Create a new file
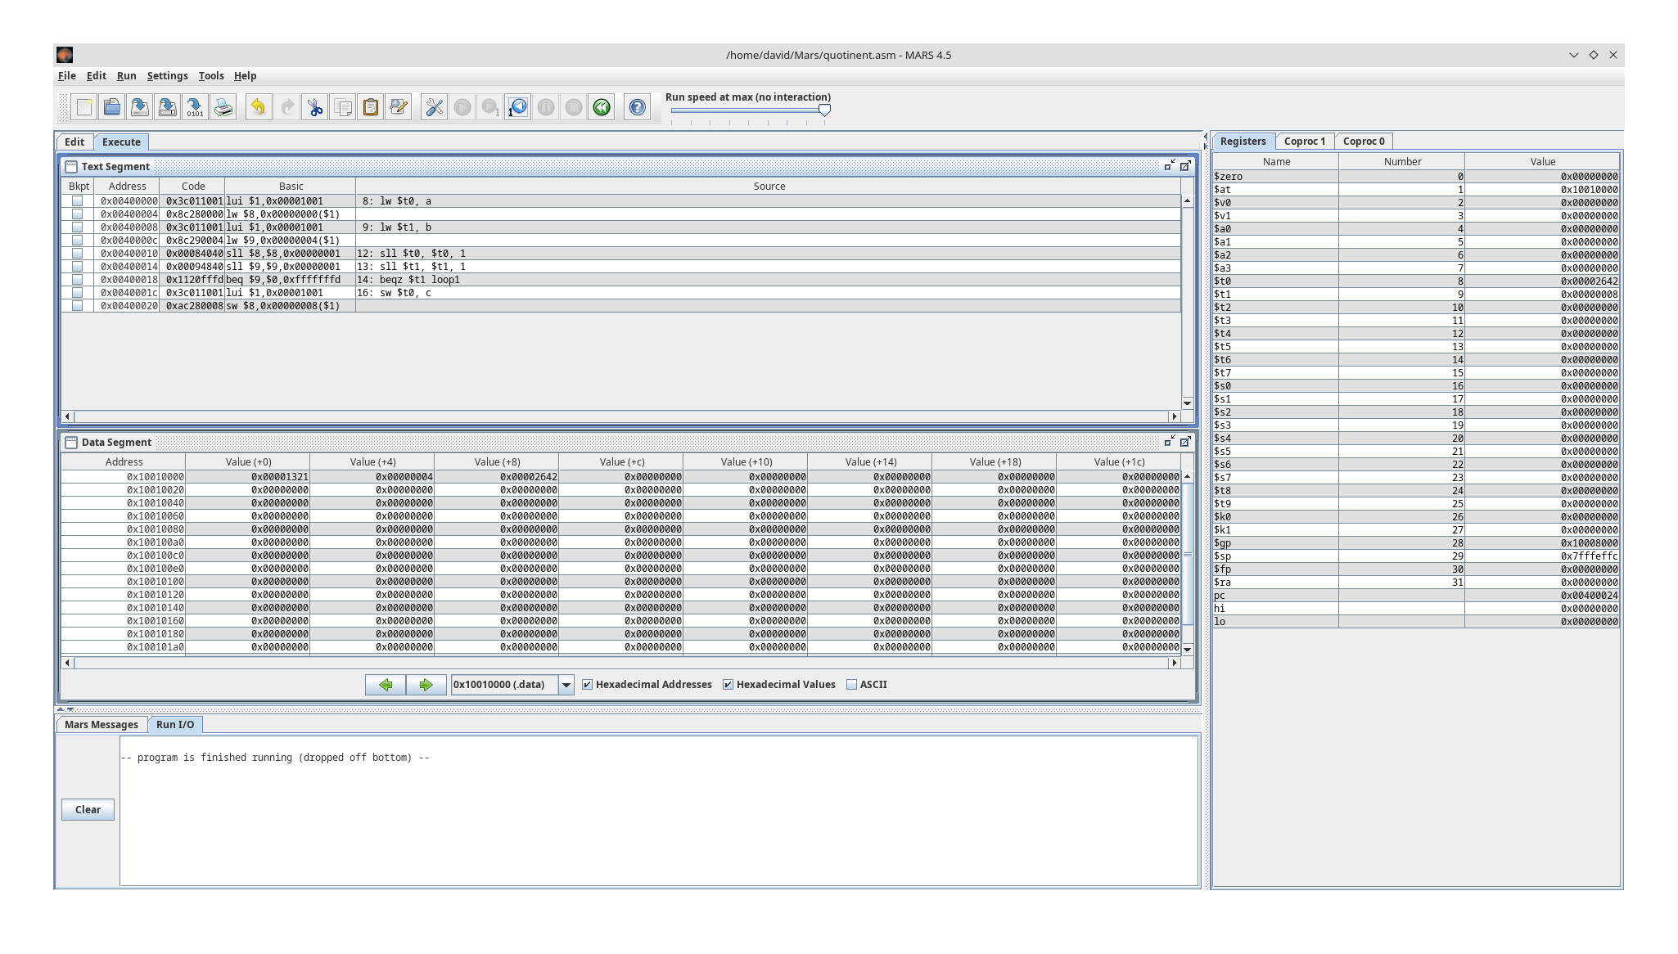1678x954 pixels. [x=83, y=106]
